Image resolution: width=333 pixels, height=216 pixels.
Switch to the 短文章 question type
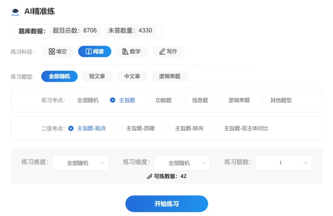[x=97, y=76]
